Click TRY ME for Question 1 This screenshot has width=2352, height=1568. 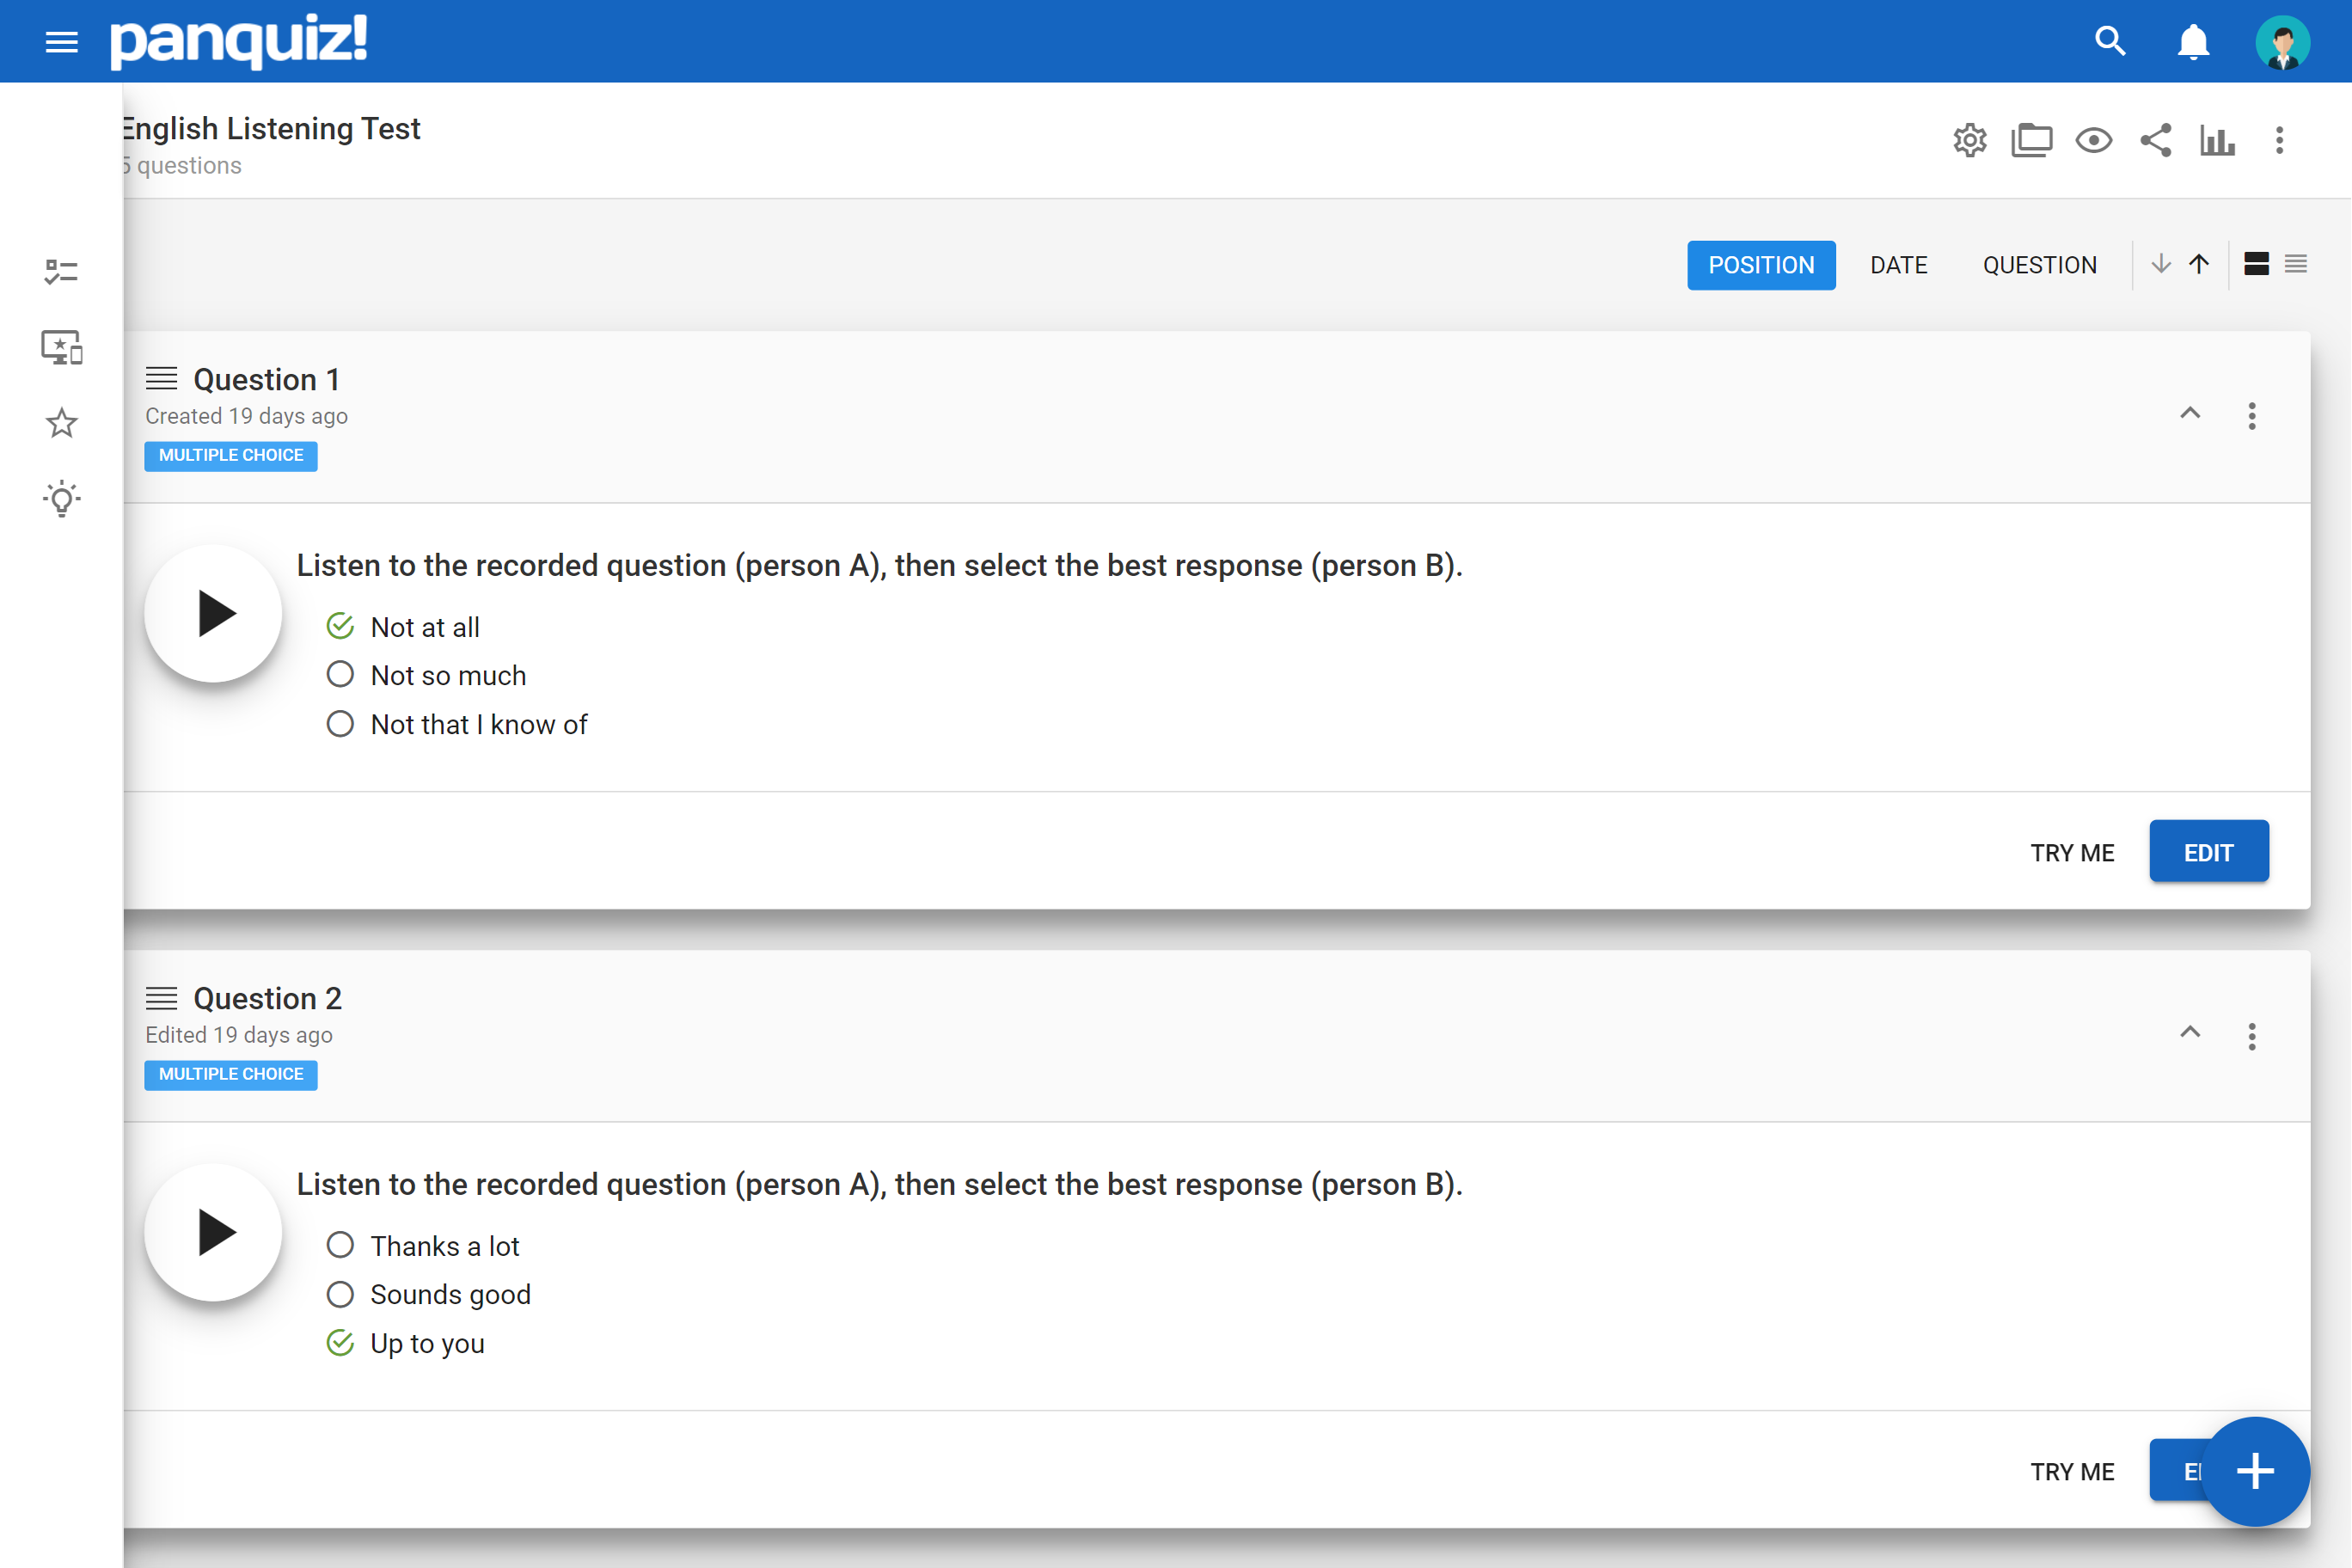pos(2072,853)
